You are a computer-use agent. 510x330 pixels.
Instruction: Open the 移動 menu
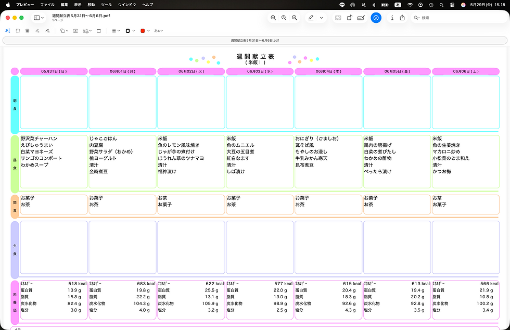[91, 5]
